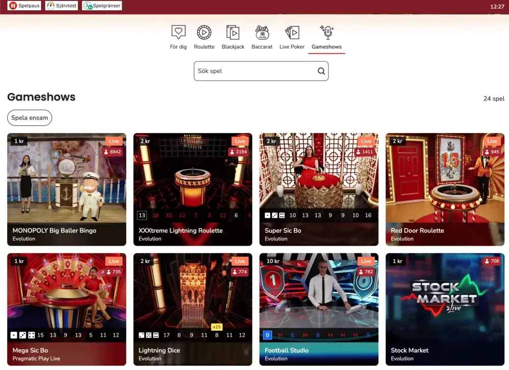The width and height of the screenshot is (509, 370).
Task: Open the För dig heart icon category
Action: (x=178, y=33)
